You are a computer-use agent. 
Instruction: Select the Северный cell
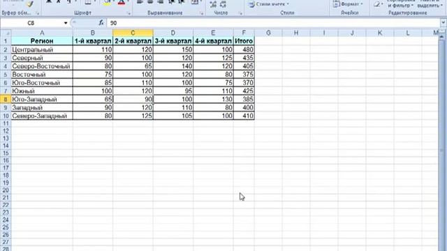point(42,58)
